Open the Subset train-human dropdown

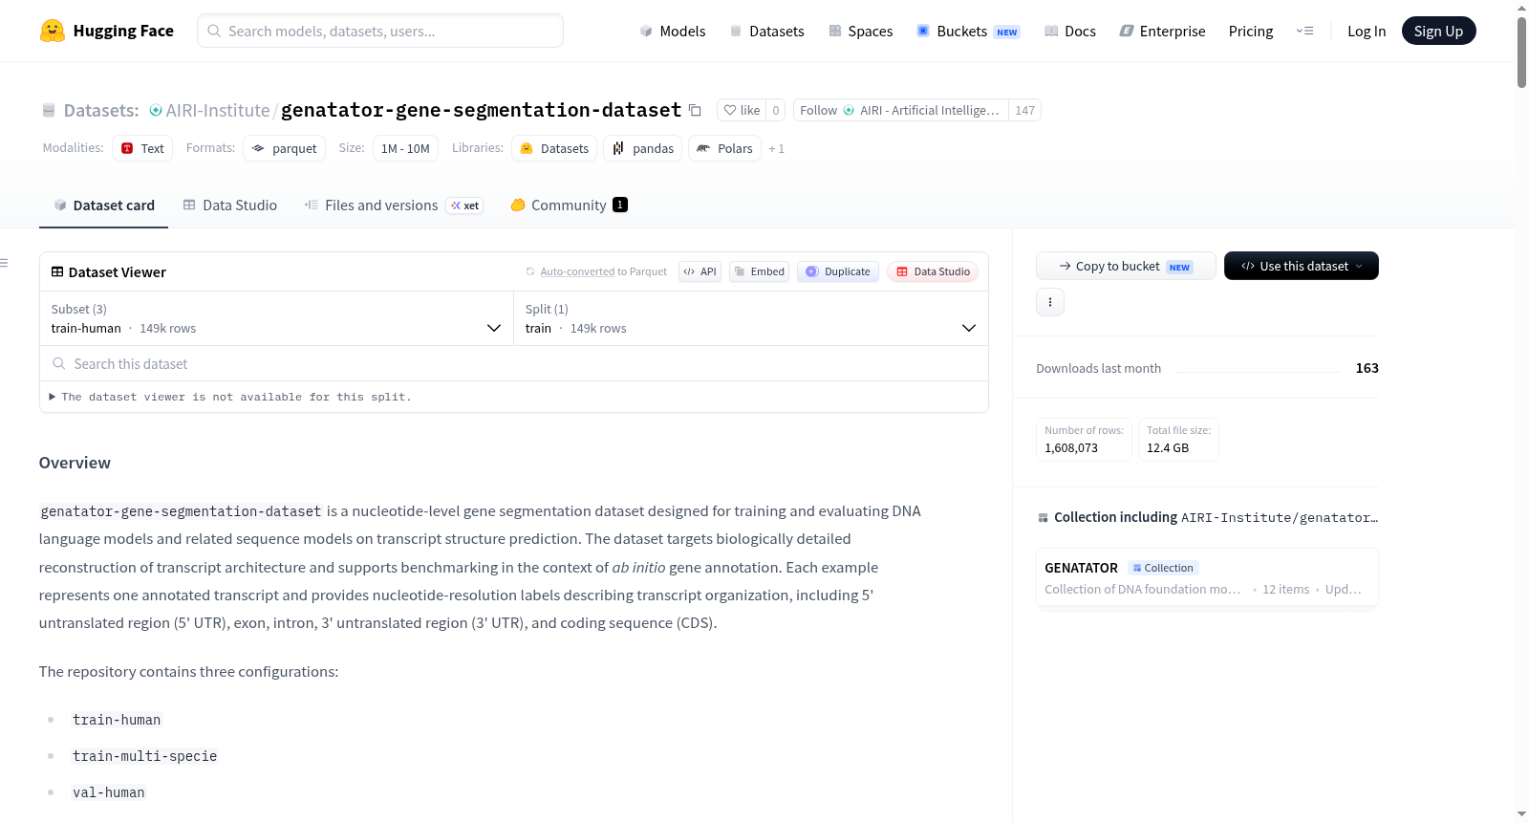pos(276,318)
